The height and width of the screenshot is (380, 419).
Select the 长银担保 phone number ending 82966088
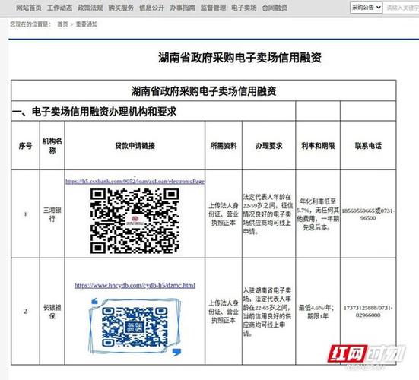click(x=368, y=312)
